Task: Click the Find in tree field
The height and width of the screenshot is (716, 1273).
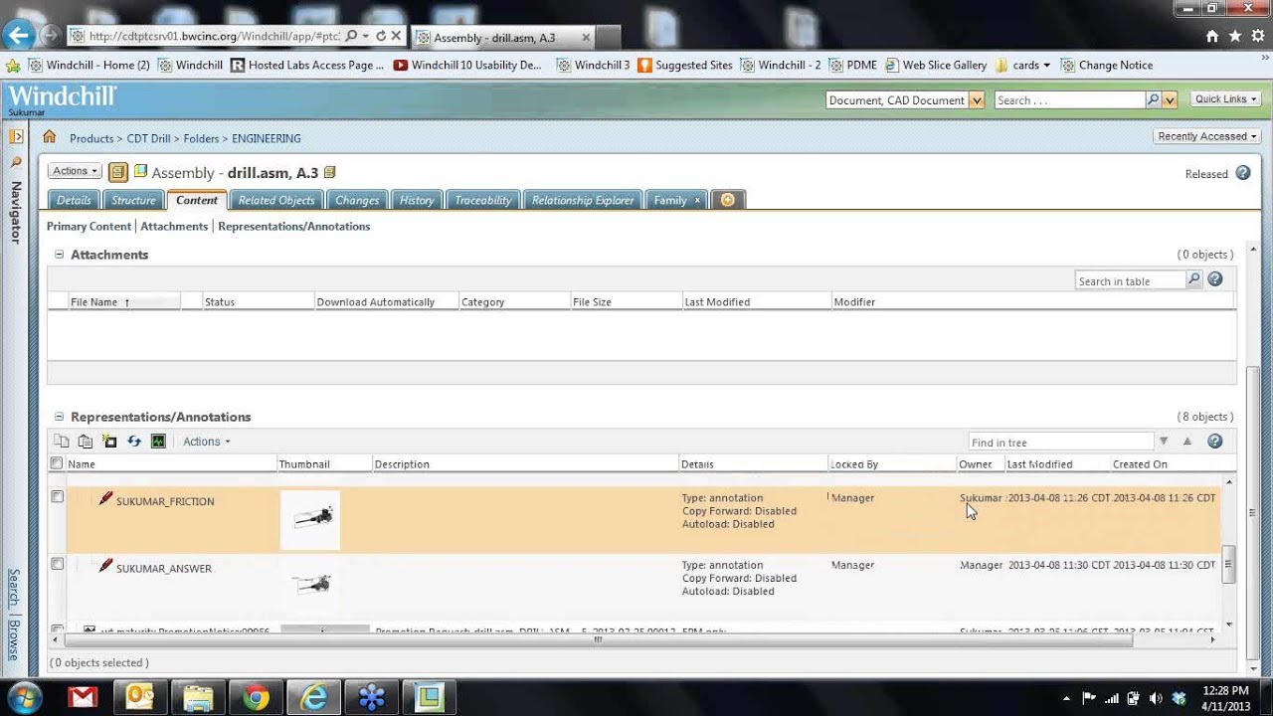Action: 1061,442
